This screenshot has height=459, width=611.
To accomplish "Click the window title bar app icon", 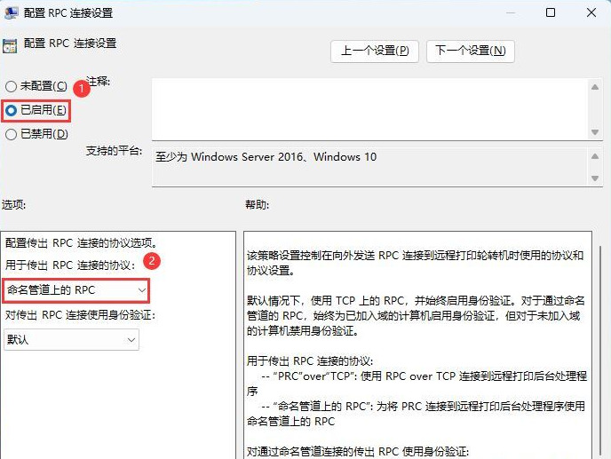I will click(x=12, y=12).
